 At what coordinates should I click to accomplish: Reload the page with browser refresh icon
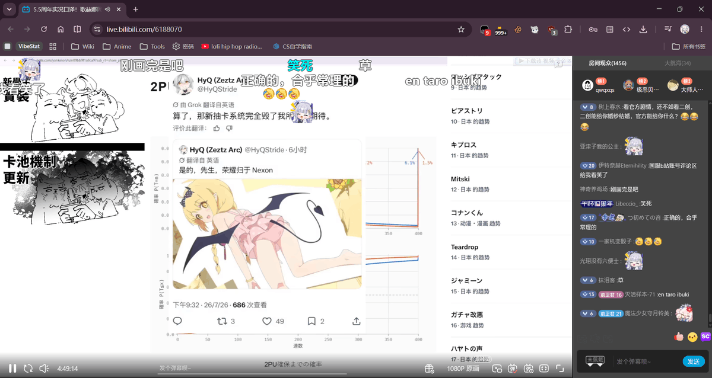tap(44, 29)
